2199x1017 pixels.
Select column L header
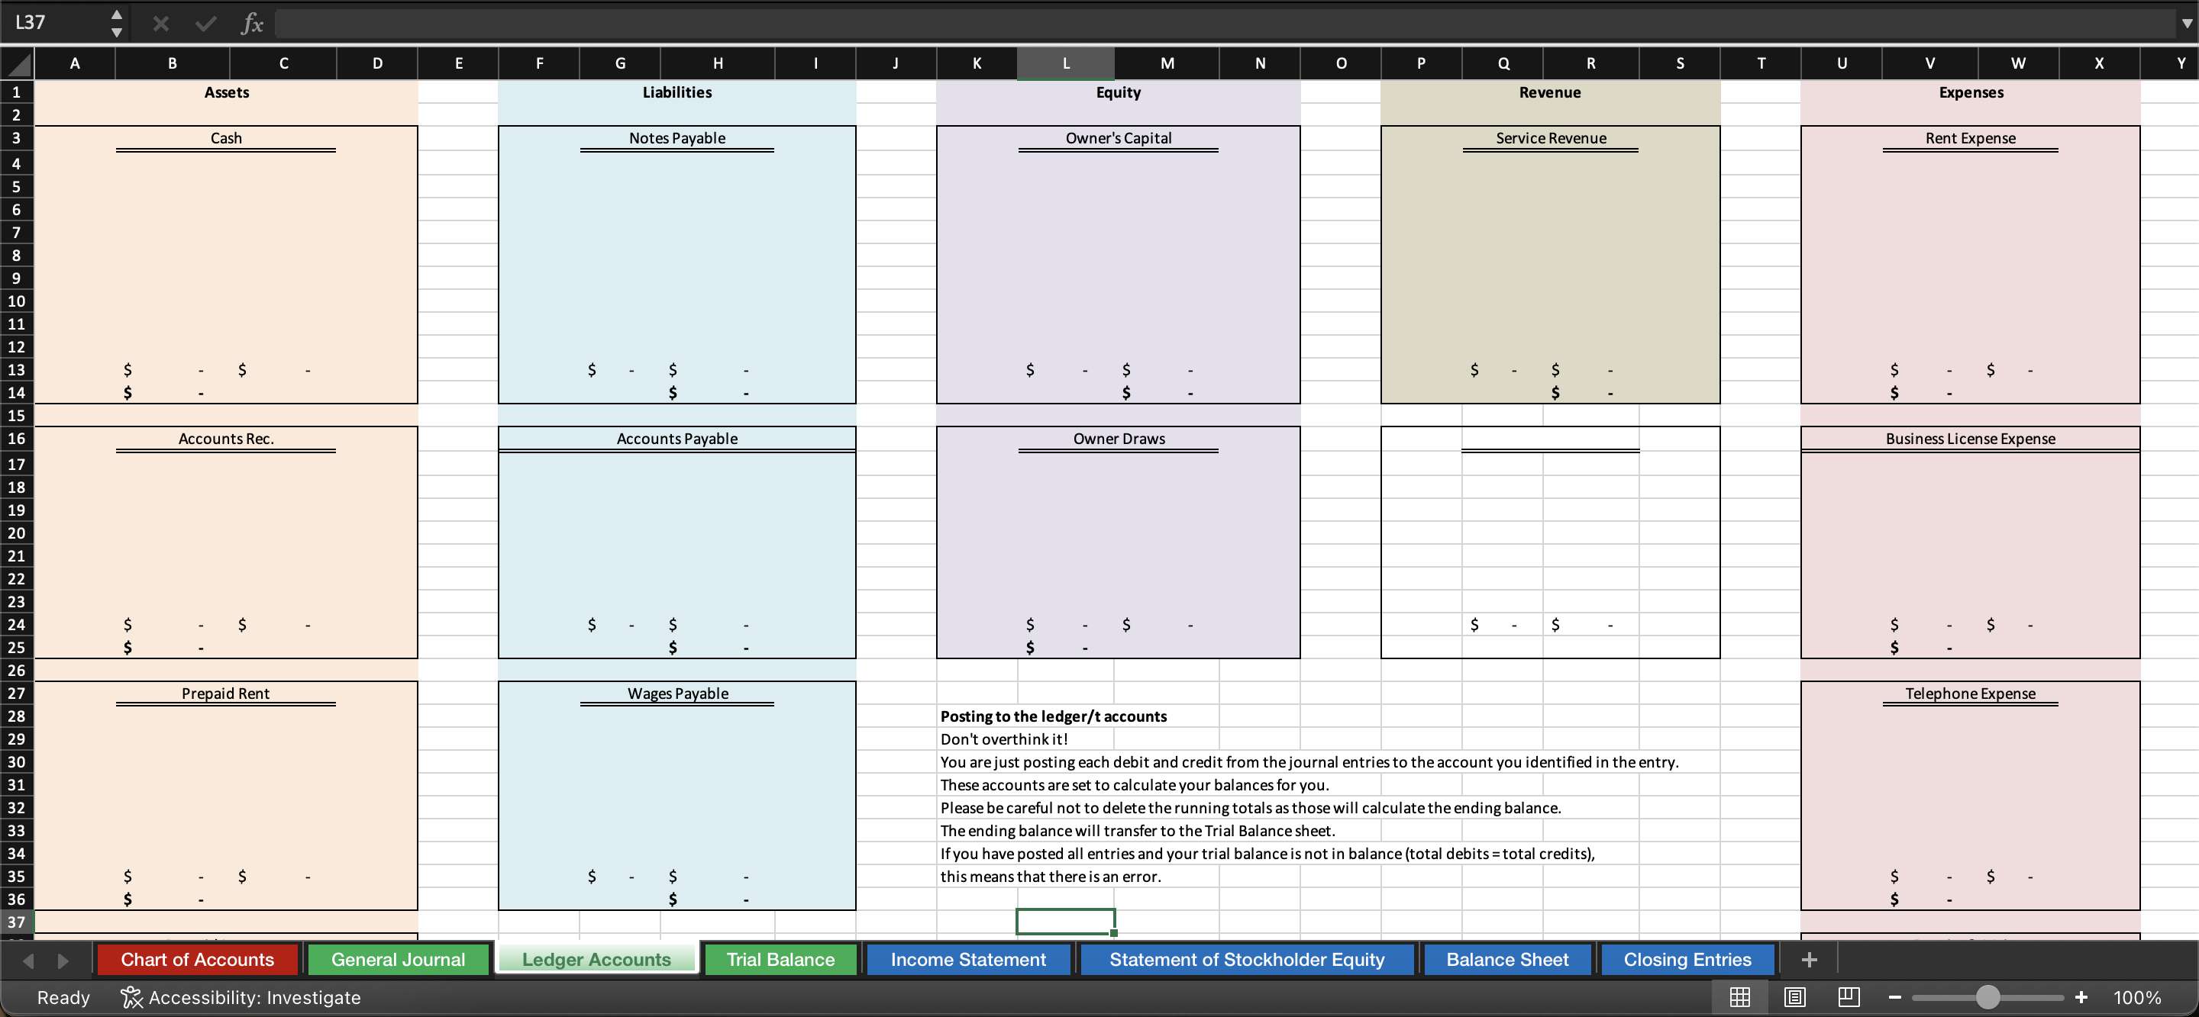(x=1065, y=63)
